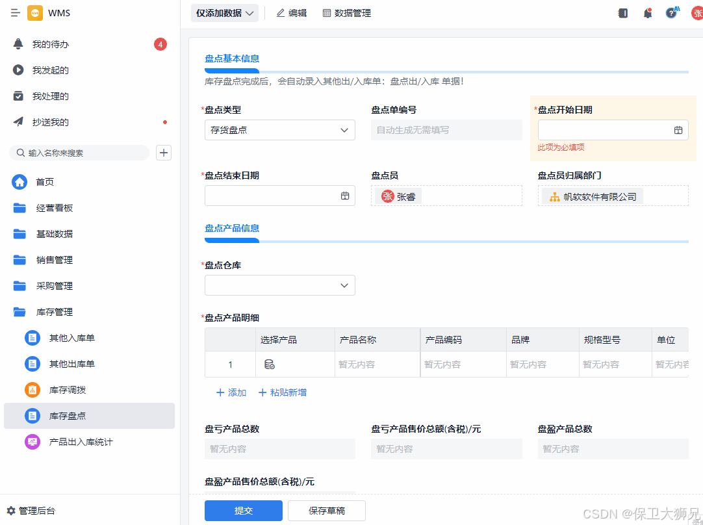The height and width of the screenshot is (525, 703).
Task: Open 其他入库单 form icon
Action: point(32,338)
